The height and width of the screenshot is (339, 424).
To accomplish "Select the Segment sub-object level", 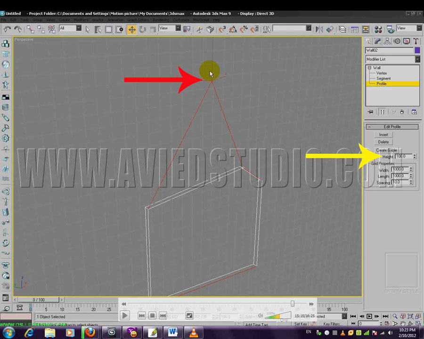I will click(x=383, y=79).
